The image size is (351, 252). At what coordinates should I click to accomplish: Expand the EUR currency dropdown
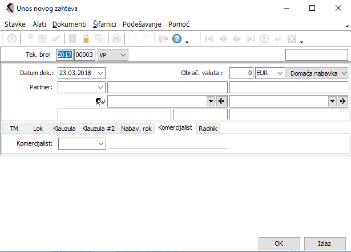click(x=279, y=73)
